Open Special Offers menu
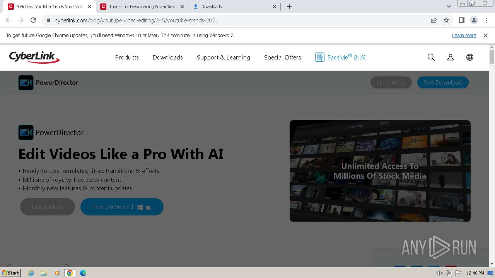495x278 pixels. (283, 57)
